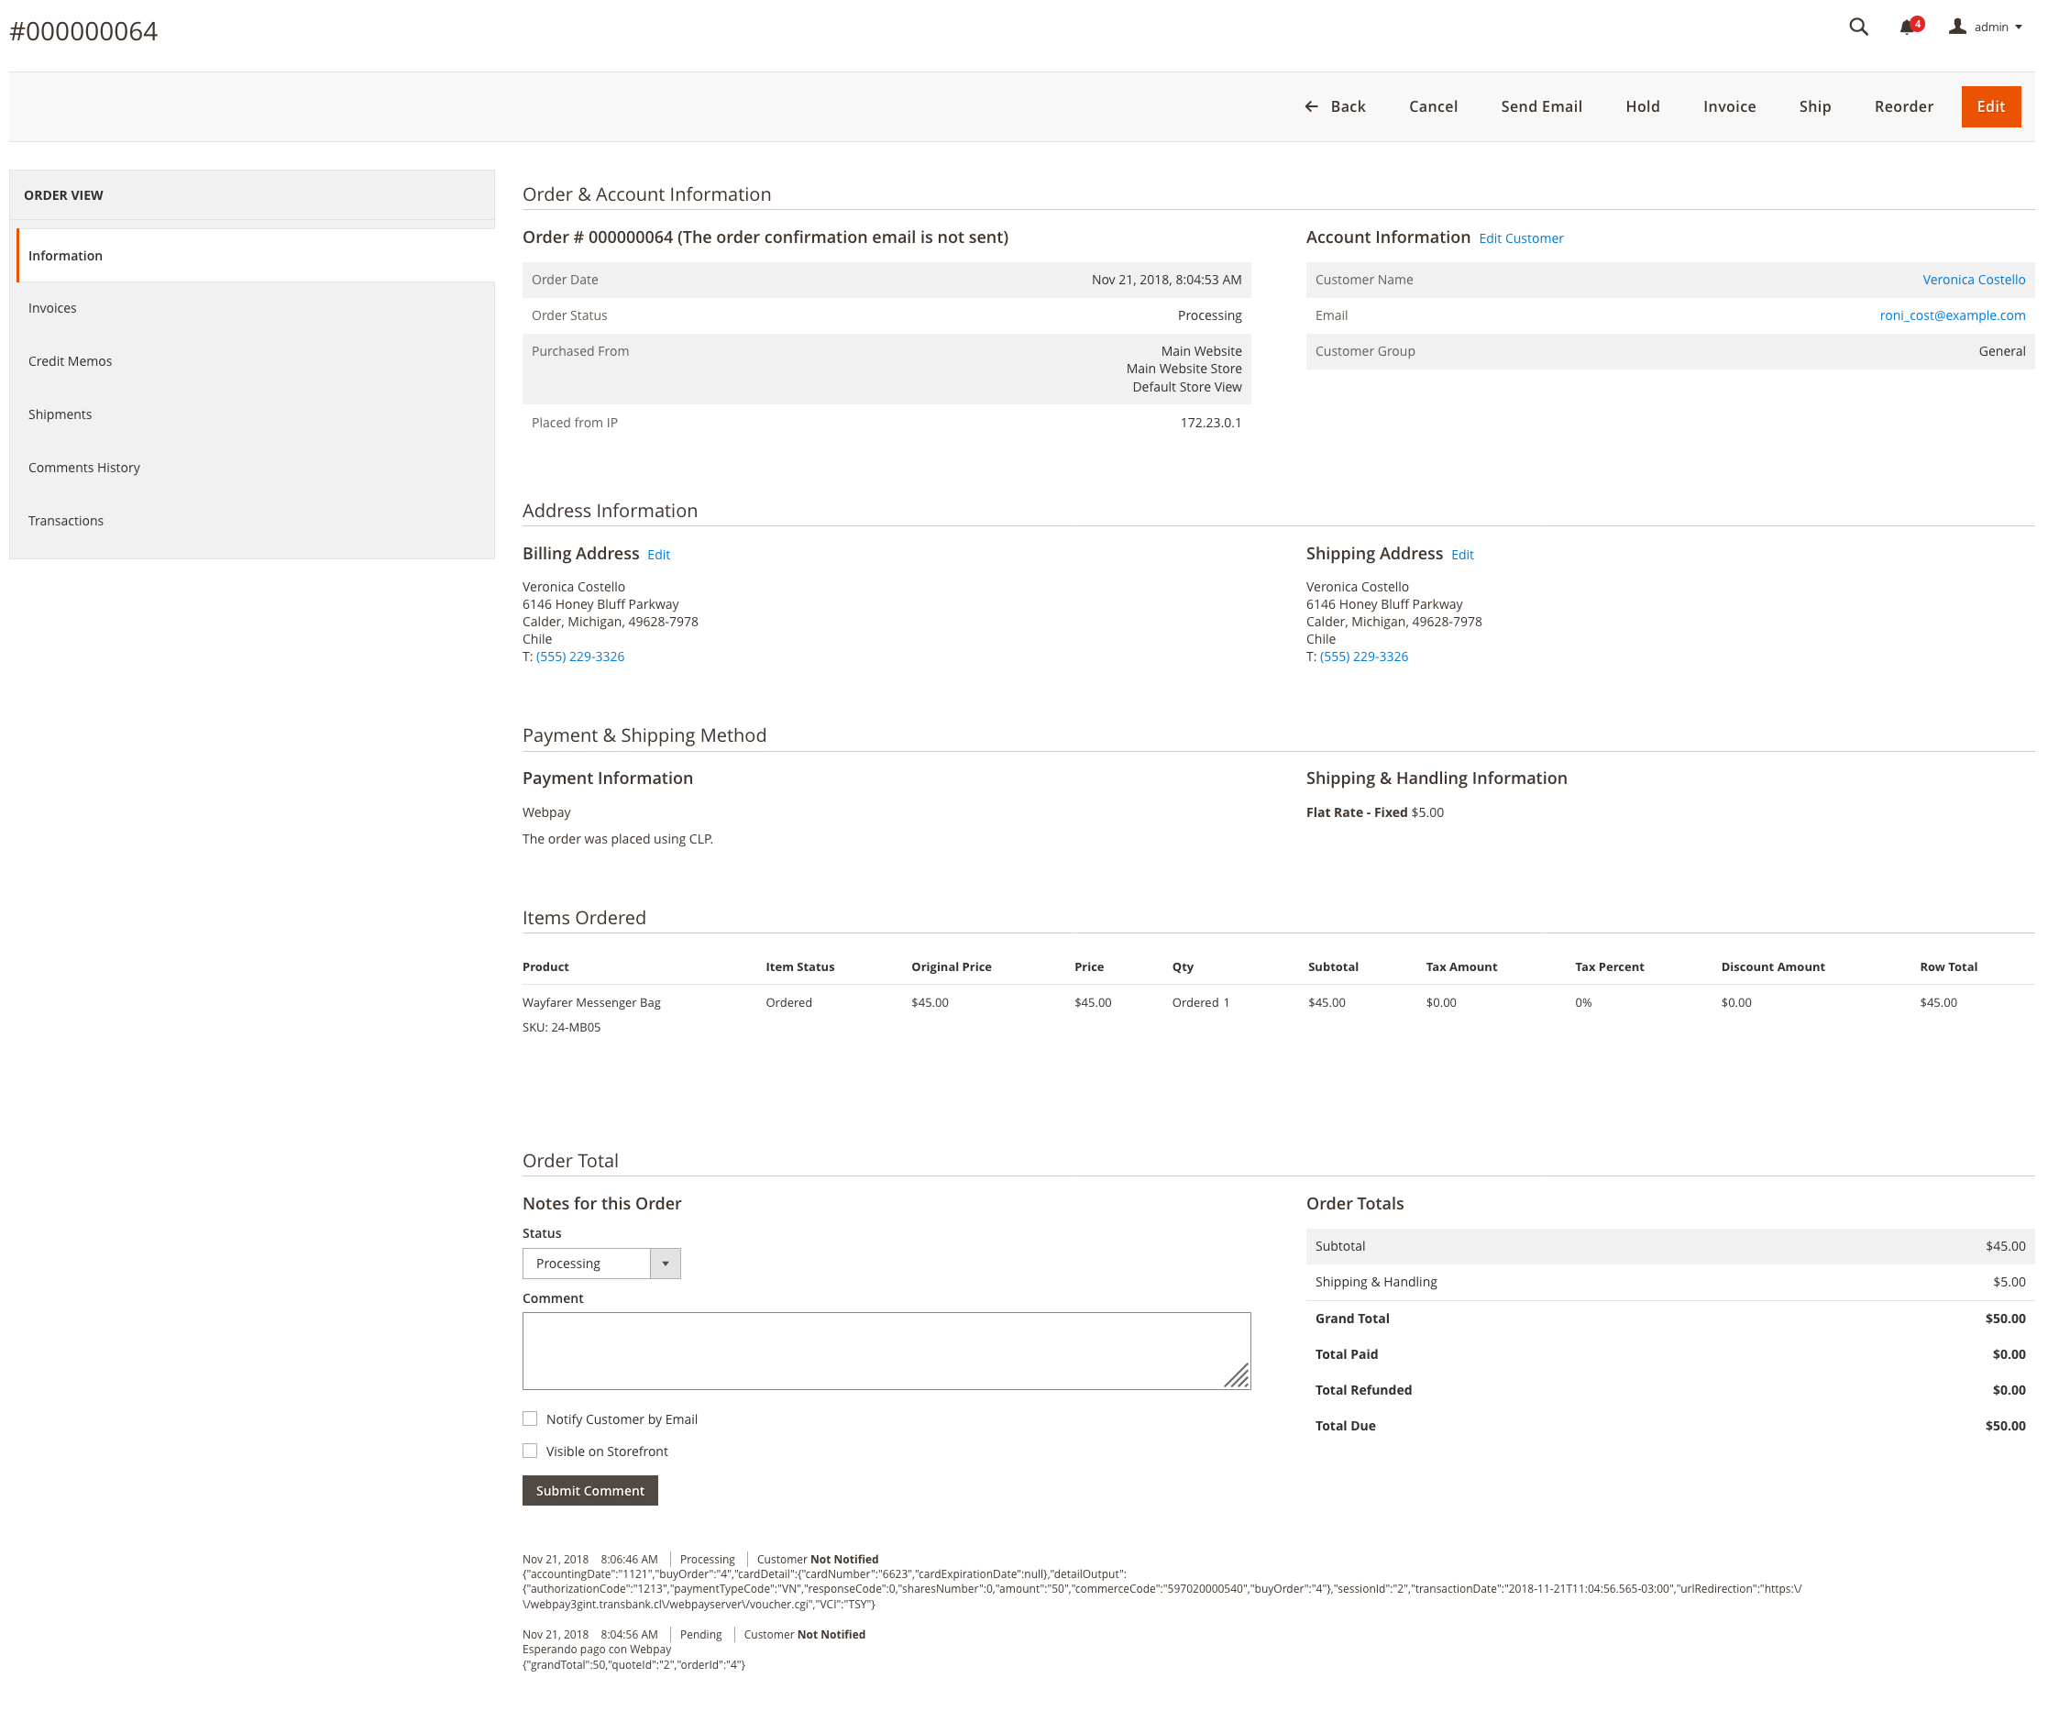Open the notifications bell icon
2048x1711 pixels.
click(x=1907, y=28)
